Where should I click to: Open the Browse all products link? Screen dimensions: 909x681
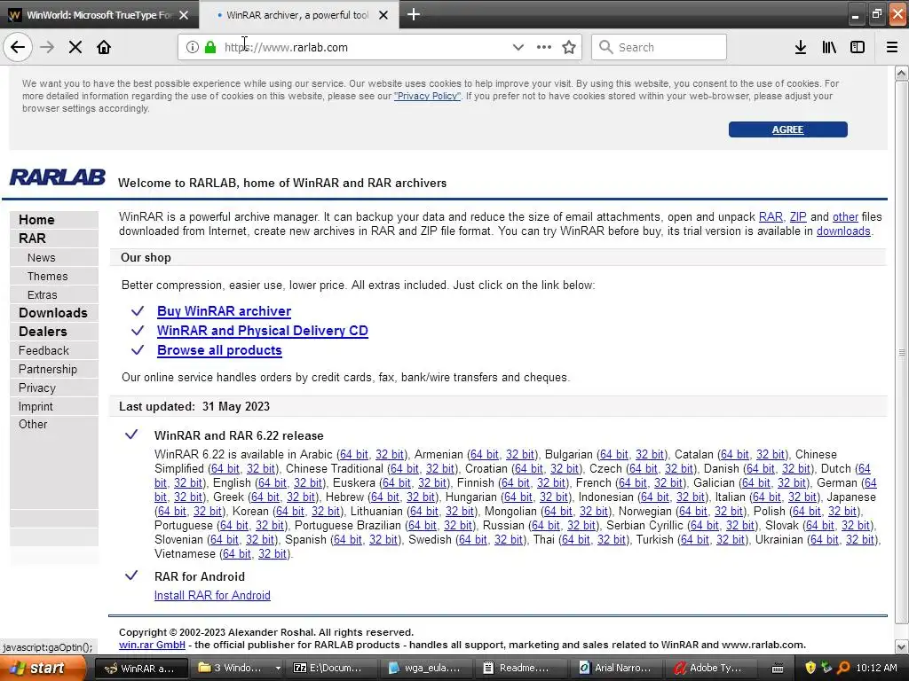[220, 350]
